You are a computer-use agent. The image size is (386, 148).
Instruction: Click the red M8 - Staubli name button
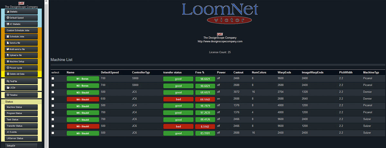click(x=83, y=127)
